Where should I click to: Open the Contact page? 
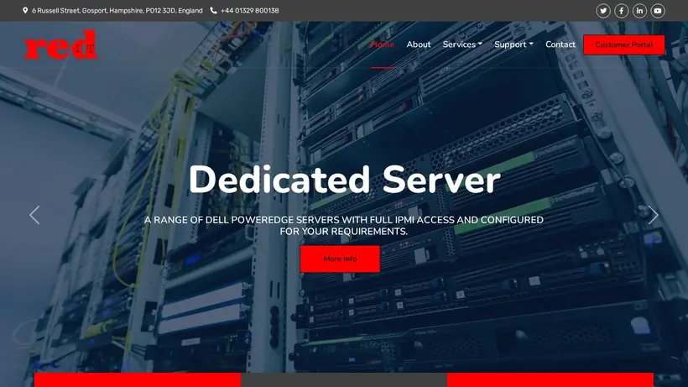(560, 44)
